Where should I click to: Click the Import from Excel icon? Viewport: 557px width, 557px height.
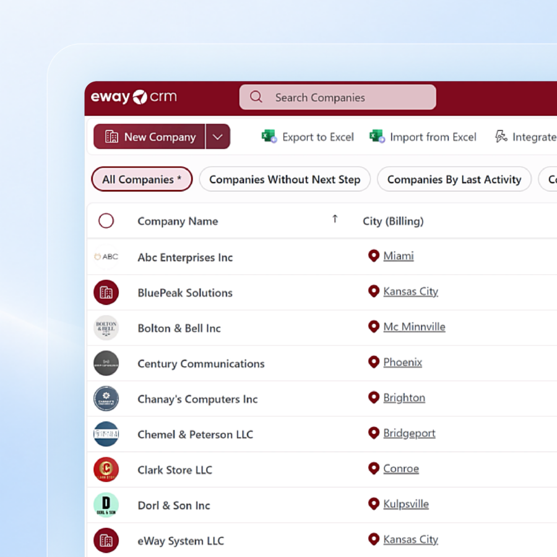(x=377, y=136)
